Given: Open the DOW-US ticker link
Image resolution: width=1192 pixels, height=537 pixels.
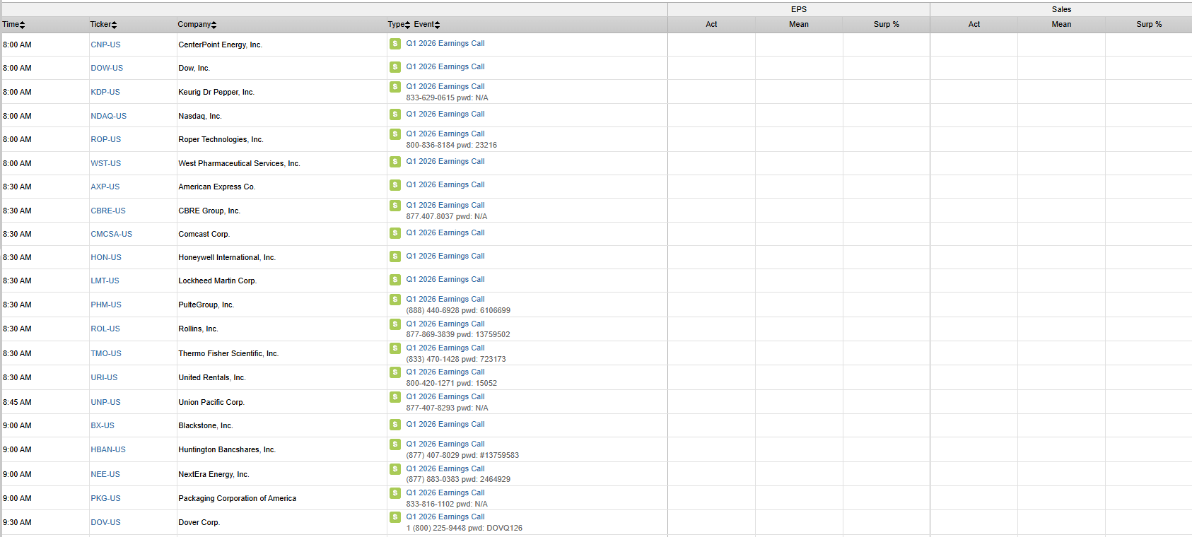Looking at the screenshot, I should [107, 69].
